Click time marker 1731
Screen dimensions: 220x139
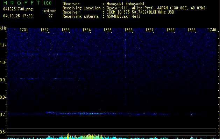pos(24,30)
